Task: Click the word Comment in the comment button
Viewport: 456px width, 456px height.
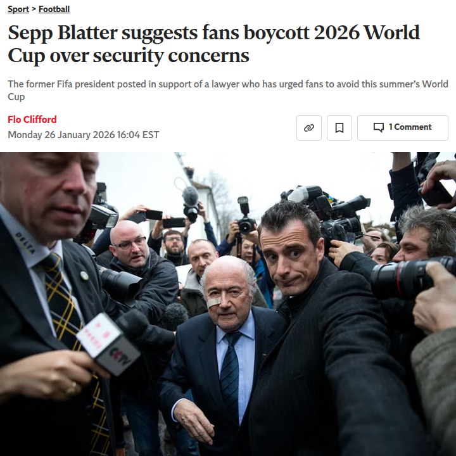Action: (413, 127)
